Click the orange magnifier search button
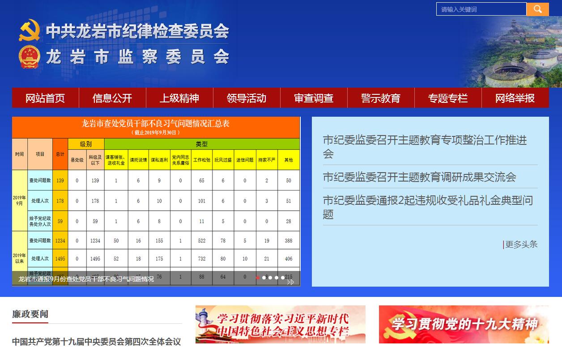The width and height of the screenshot is (562, 347). coord(537,9)
